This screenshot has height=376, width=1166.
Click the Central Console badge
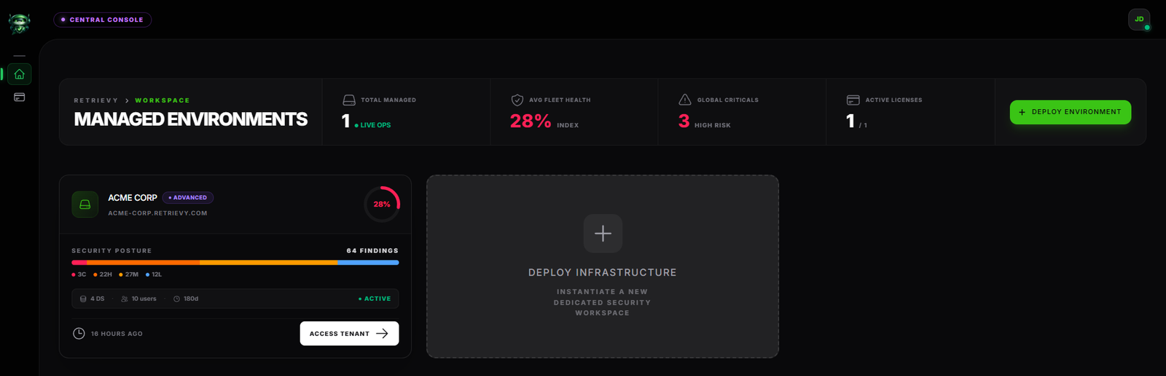tap(102, 20)
